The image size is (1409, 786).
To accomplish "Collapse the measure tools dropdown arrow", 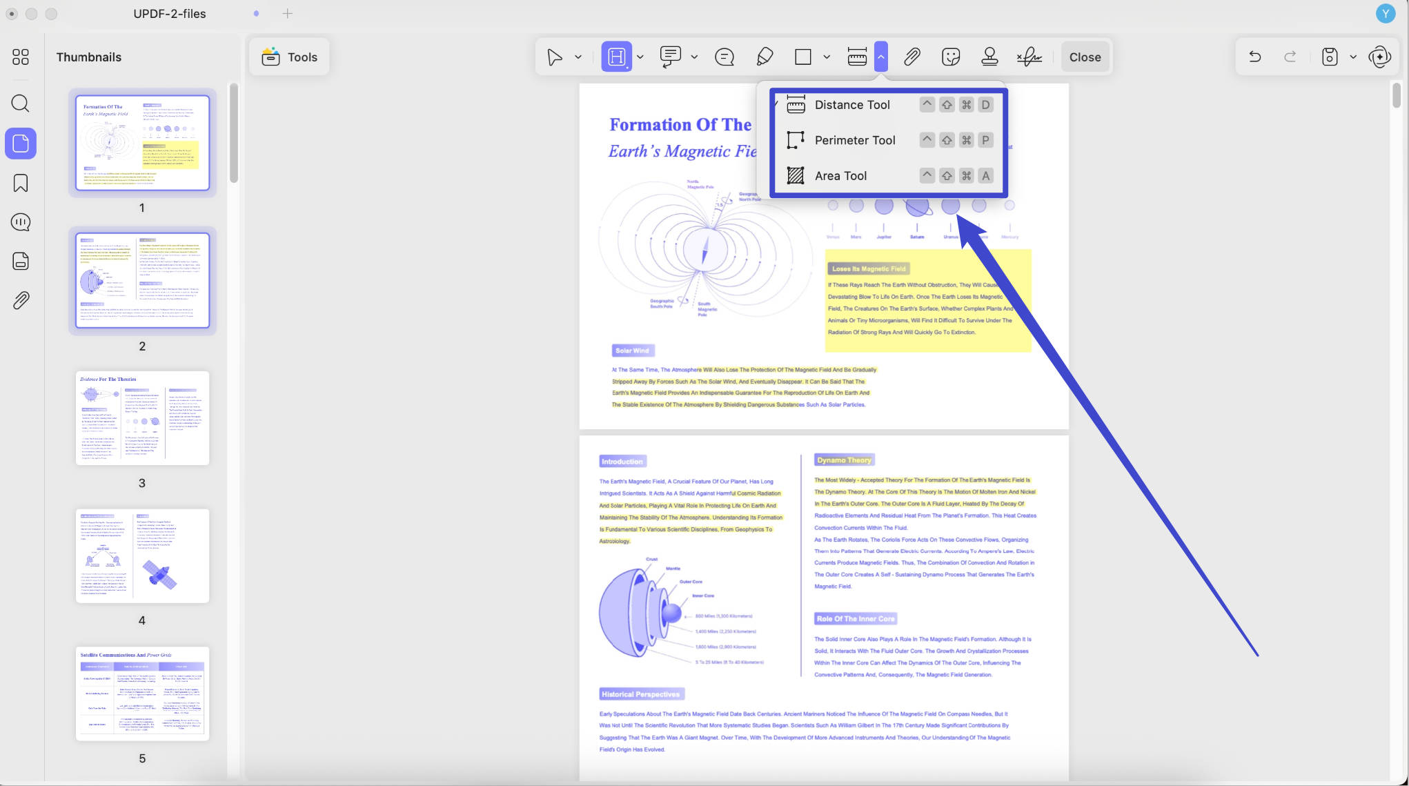I will [881, 57].
